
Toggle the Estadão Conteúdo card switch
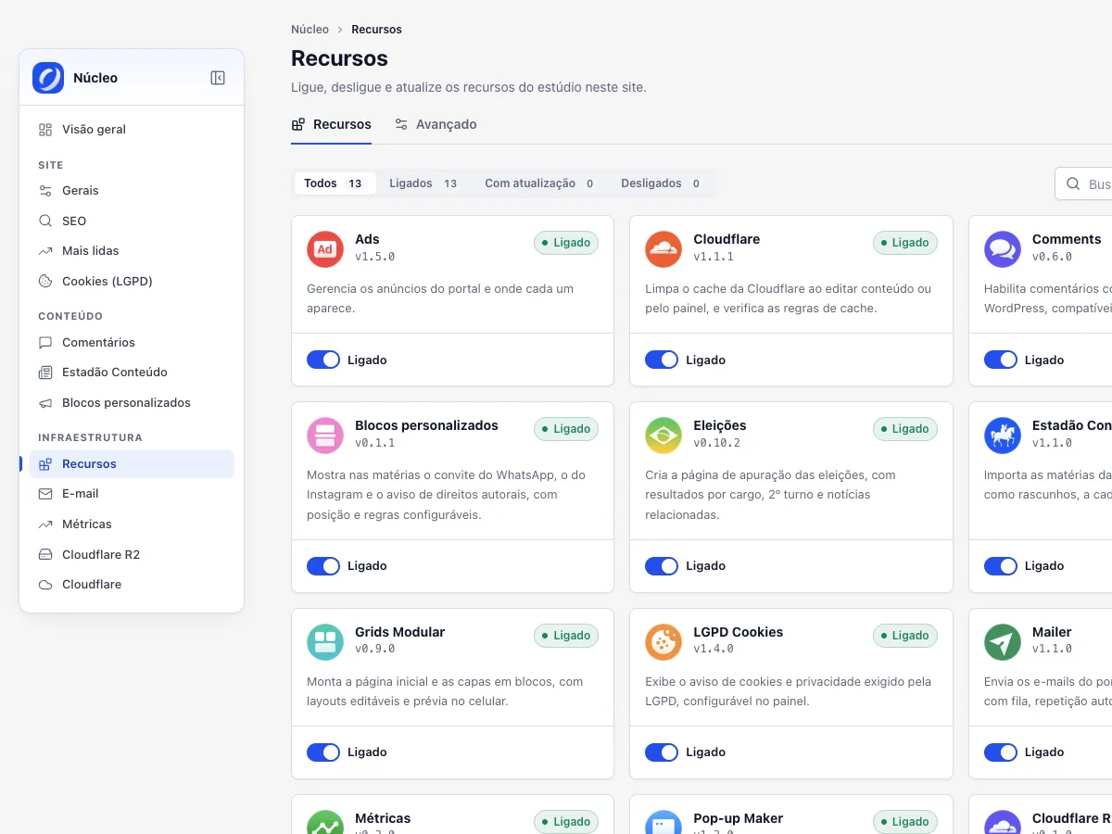point(1001,566)
